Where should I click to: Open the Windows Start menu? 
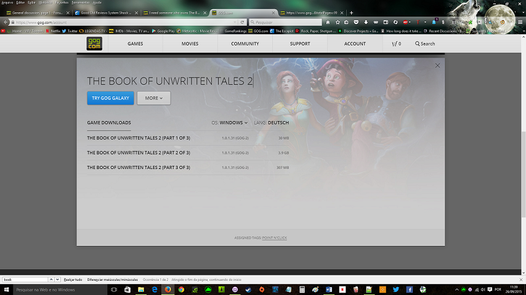click(x=6, y=289)
